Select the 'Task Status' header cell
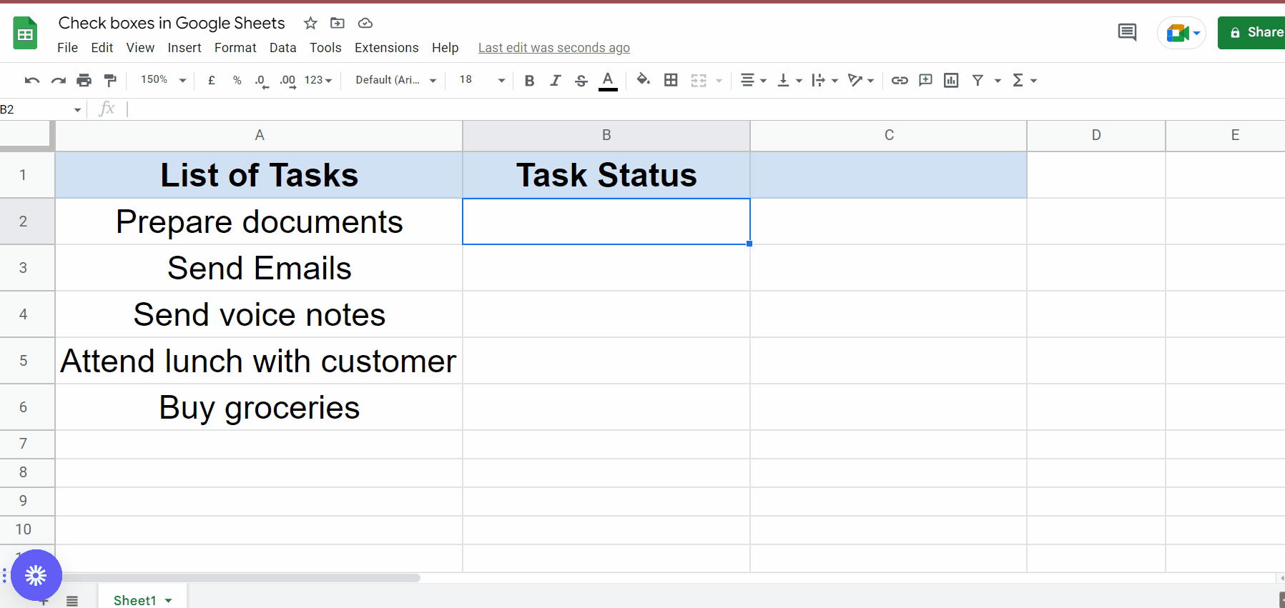 [606, 175]
